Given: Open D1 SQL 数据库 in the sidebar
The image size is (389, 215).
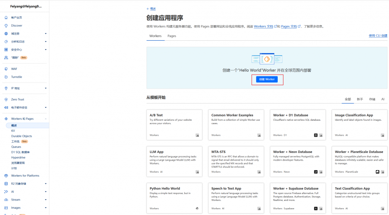Looking at the screenshot, I should click(21, 152).
